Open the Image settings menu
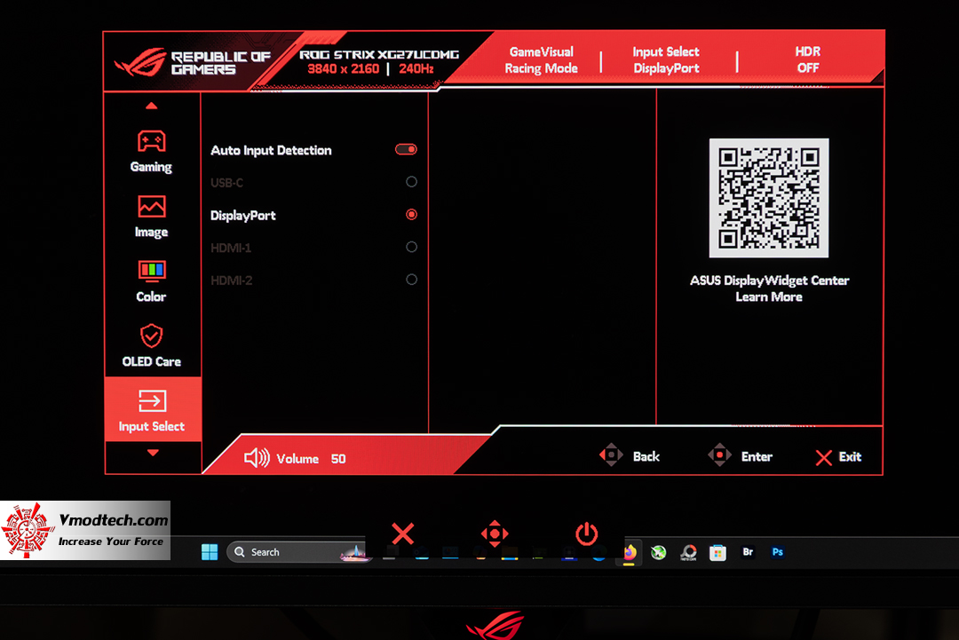Screen dimensions: 959x640 151,217
